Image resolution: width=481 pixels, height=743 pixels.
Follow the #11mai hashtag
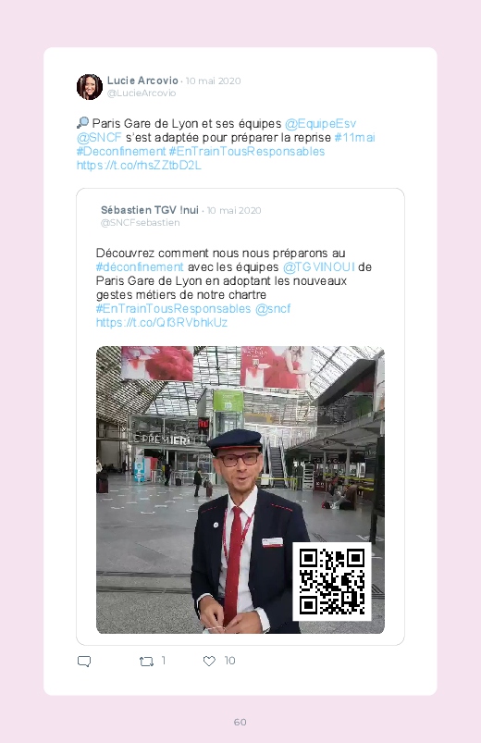coord(354,138)
